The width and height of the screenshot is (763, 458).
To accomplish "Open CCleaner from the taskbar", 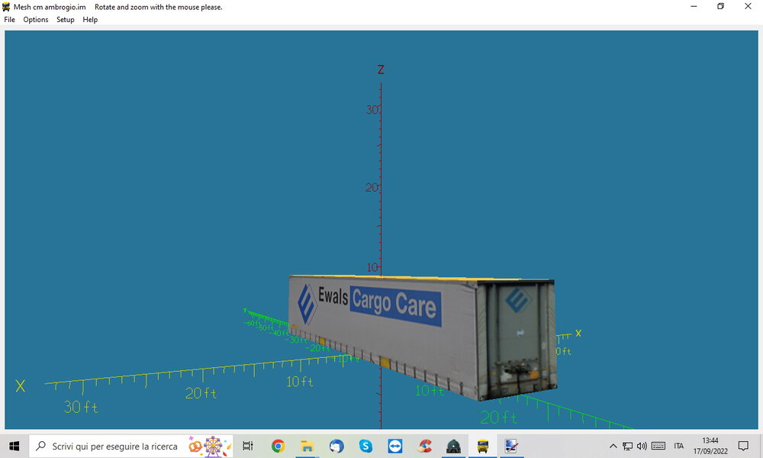I will [x=424, y=446].
